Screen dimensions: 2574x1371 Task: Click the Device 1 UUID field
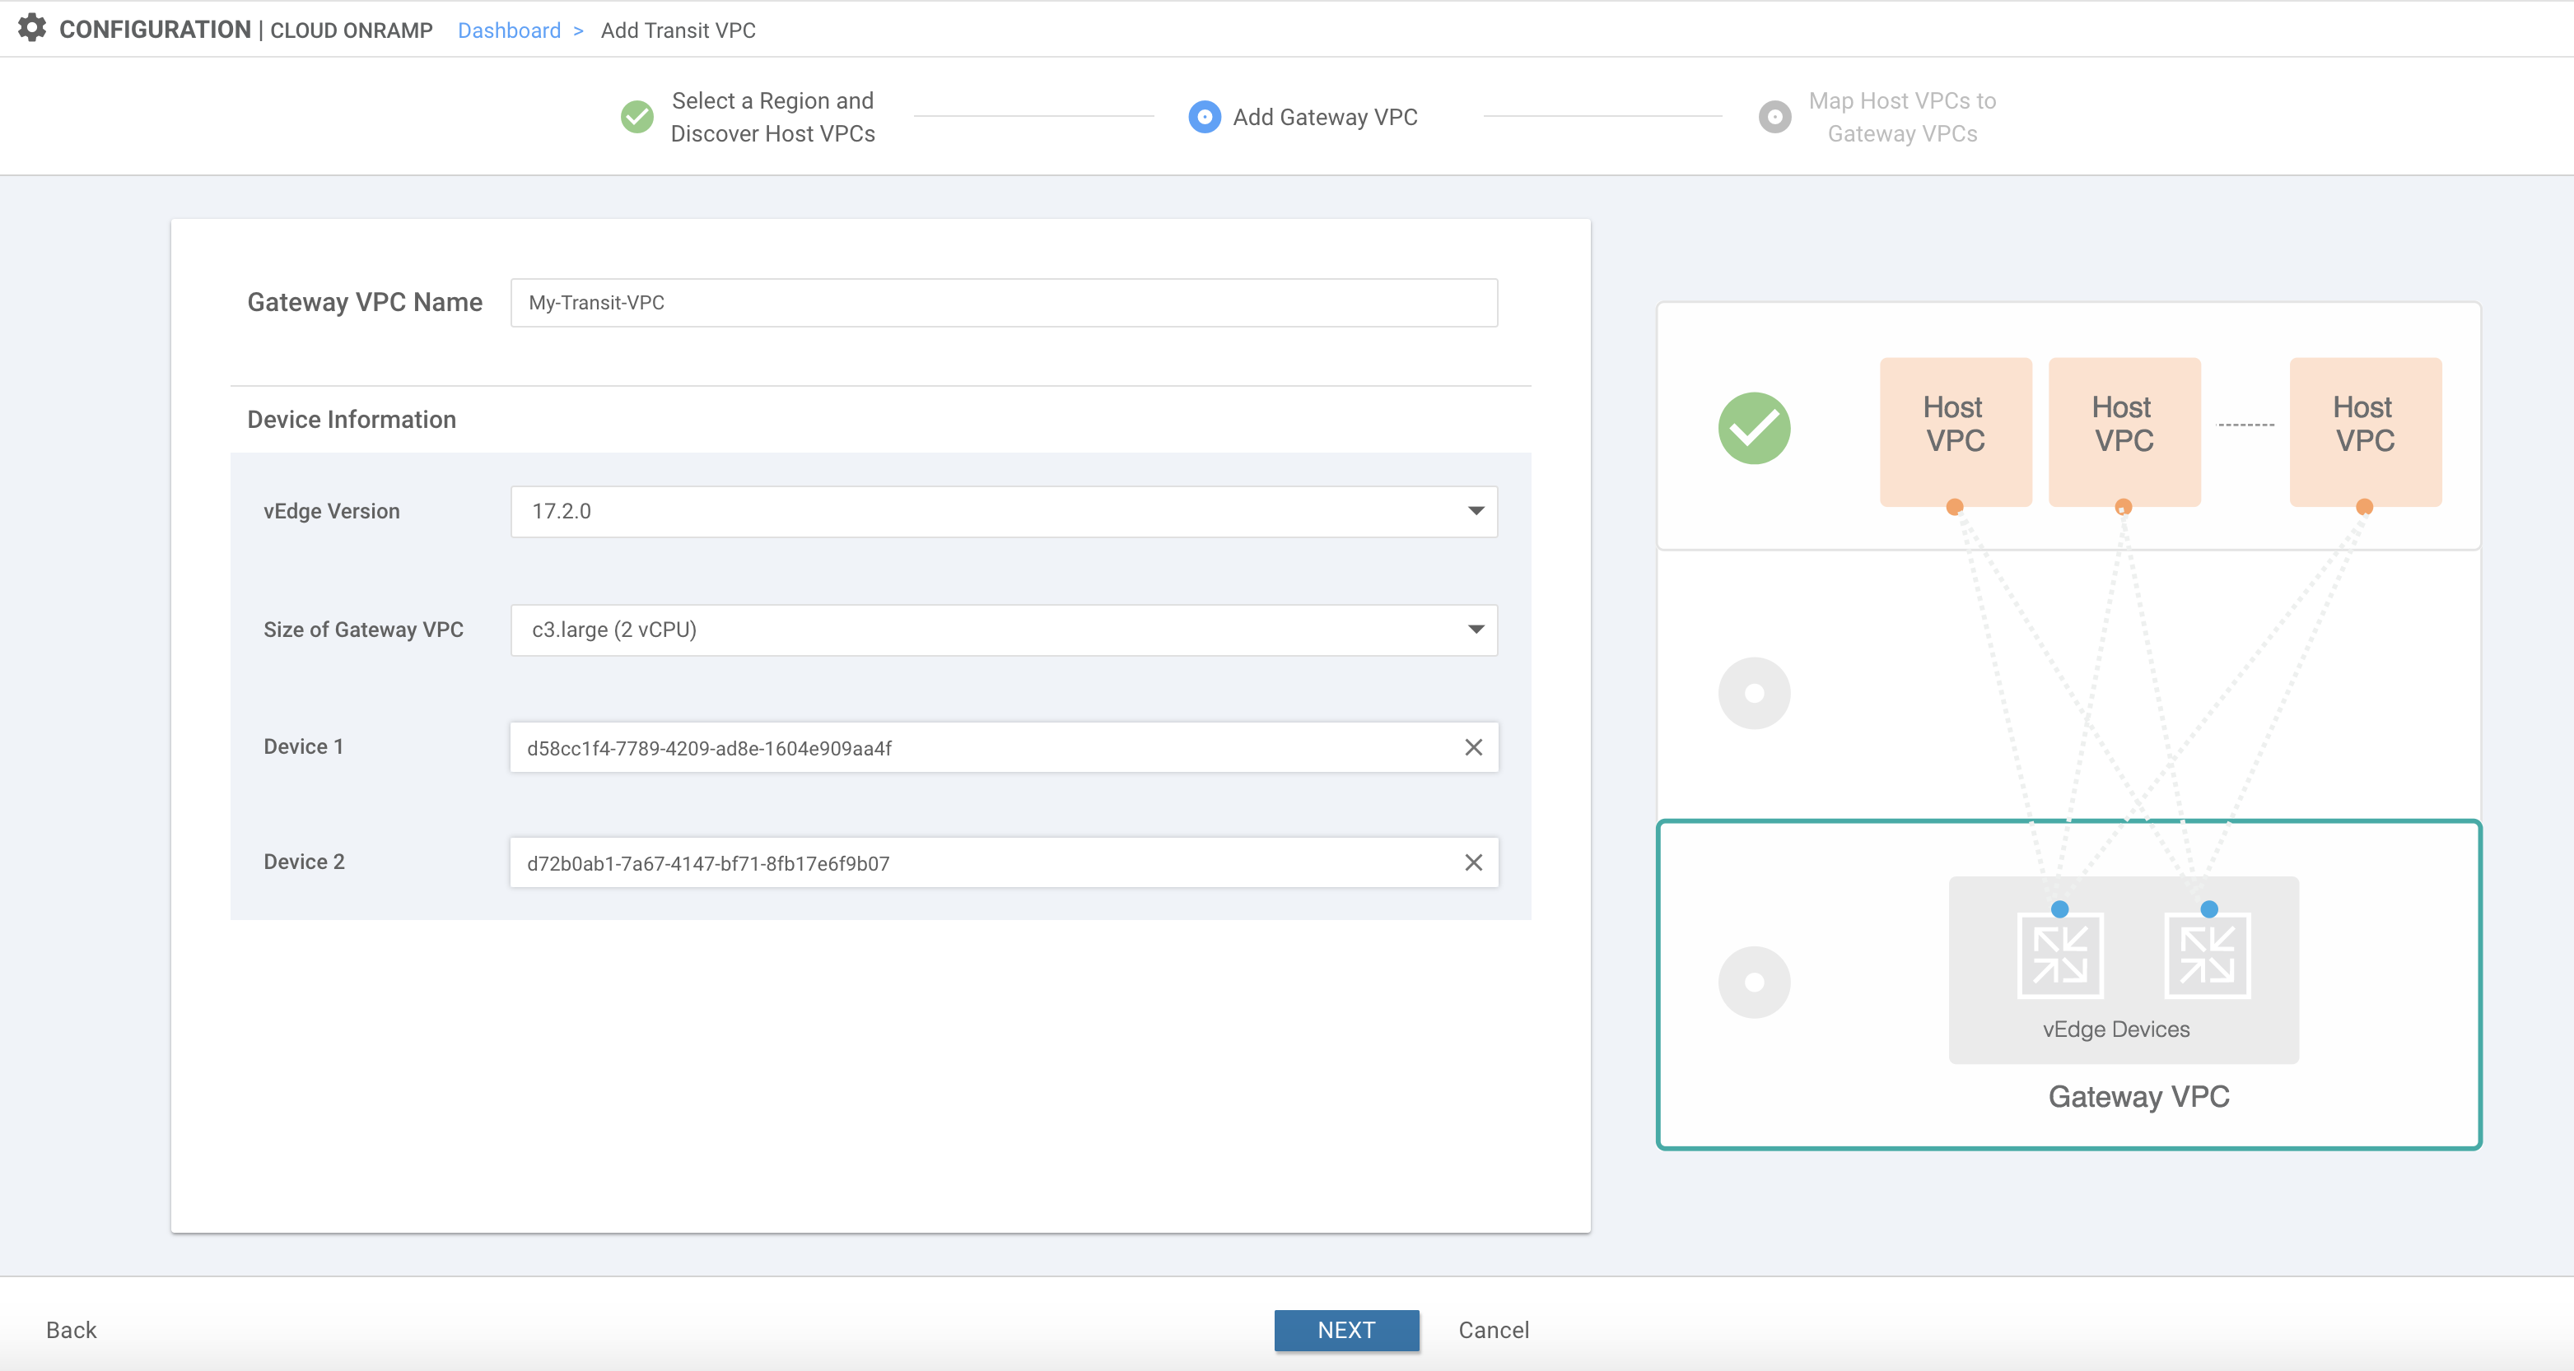click(x=1003, y=747)
